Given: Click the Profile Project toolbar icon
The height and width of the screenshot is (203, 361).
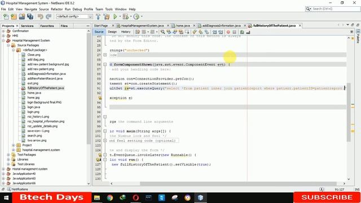Looking at the screenshot, I should click(x=137, y=16).
